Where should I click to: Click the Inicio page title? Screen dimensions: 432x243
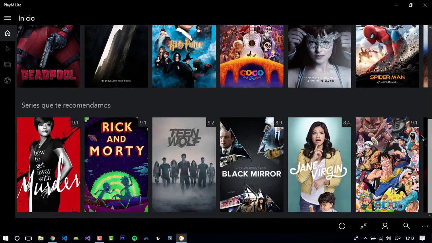point(27,18)
